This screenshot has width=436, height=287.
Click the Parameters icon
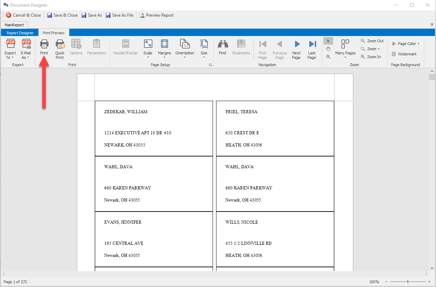coord(97,44)
